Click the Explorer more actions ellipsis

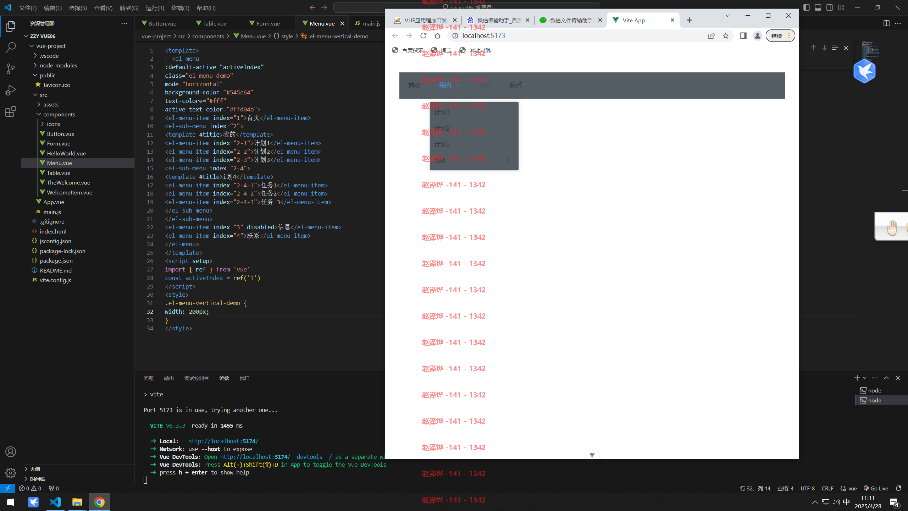click(124, 23)
